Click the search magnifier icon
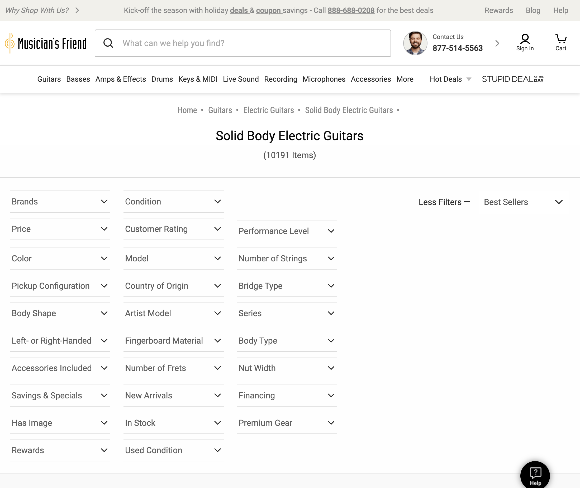This screenshot has height=488, width=580. tap(108, 43)
